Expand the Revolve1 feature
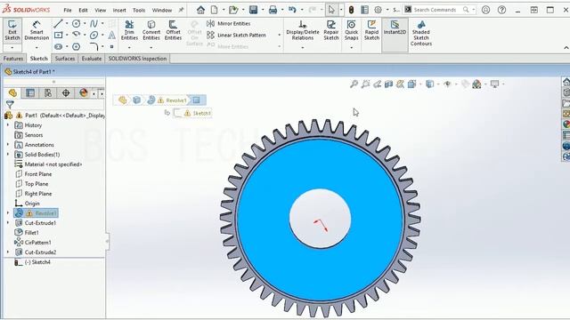570x320 pixels. (x=8, y=213)
